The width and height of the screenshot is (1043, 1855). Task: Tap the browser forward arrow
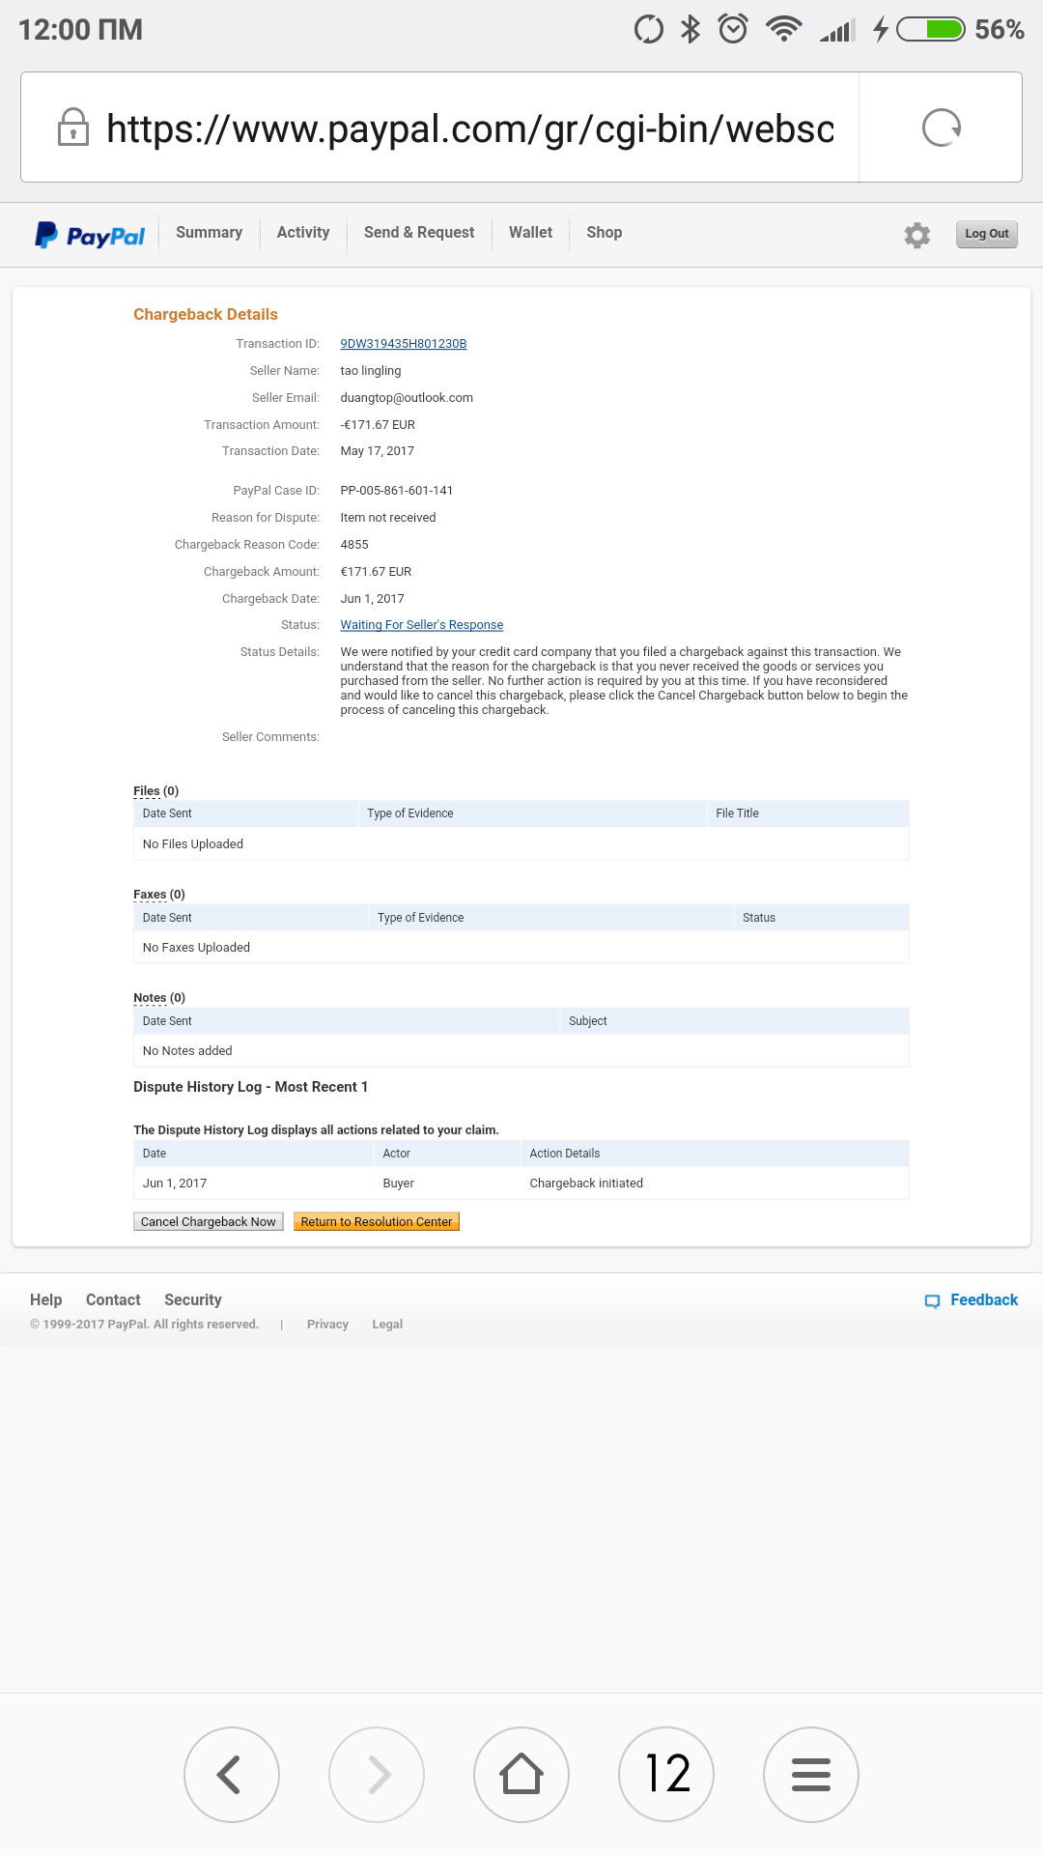click(x=377, y=1774)
